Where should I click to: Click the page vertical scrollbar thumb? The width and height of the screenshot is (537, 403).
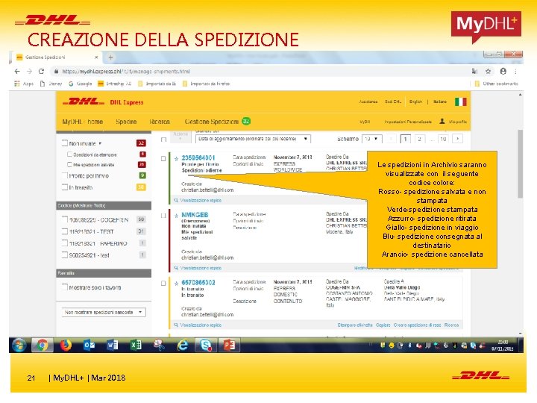coord(521,164)
